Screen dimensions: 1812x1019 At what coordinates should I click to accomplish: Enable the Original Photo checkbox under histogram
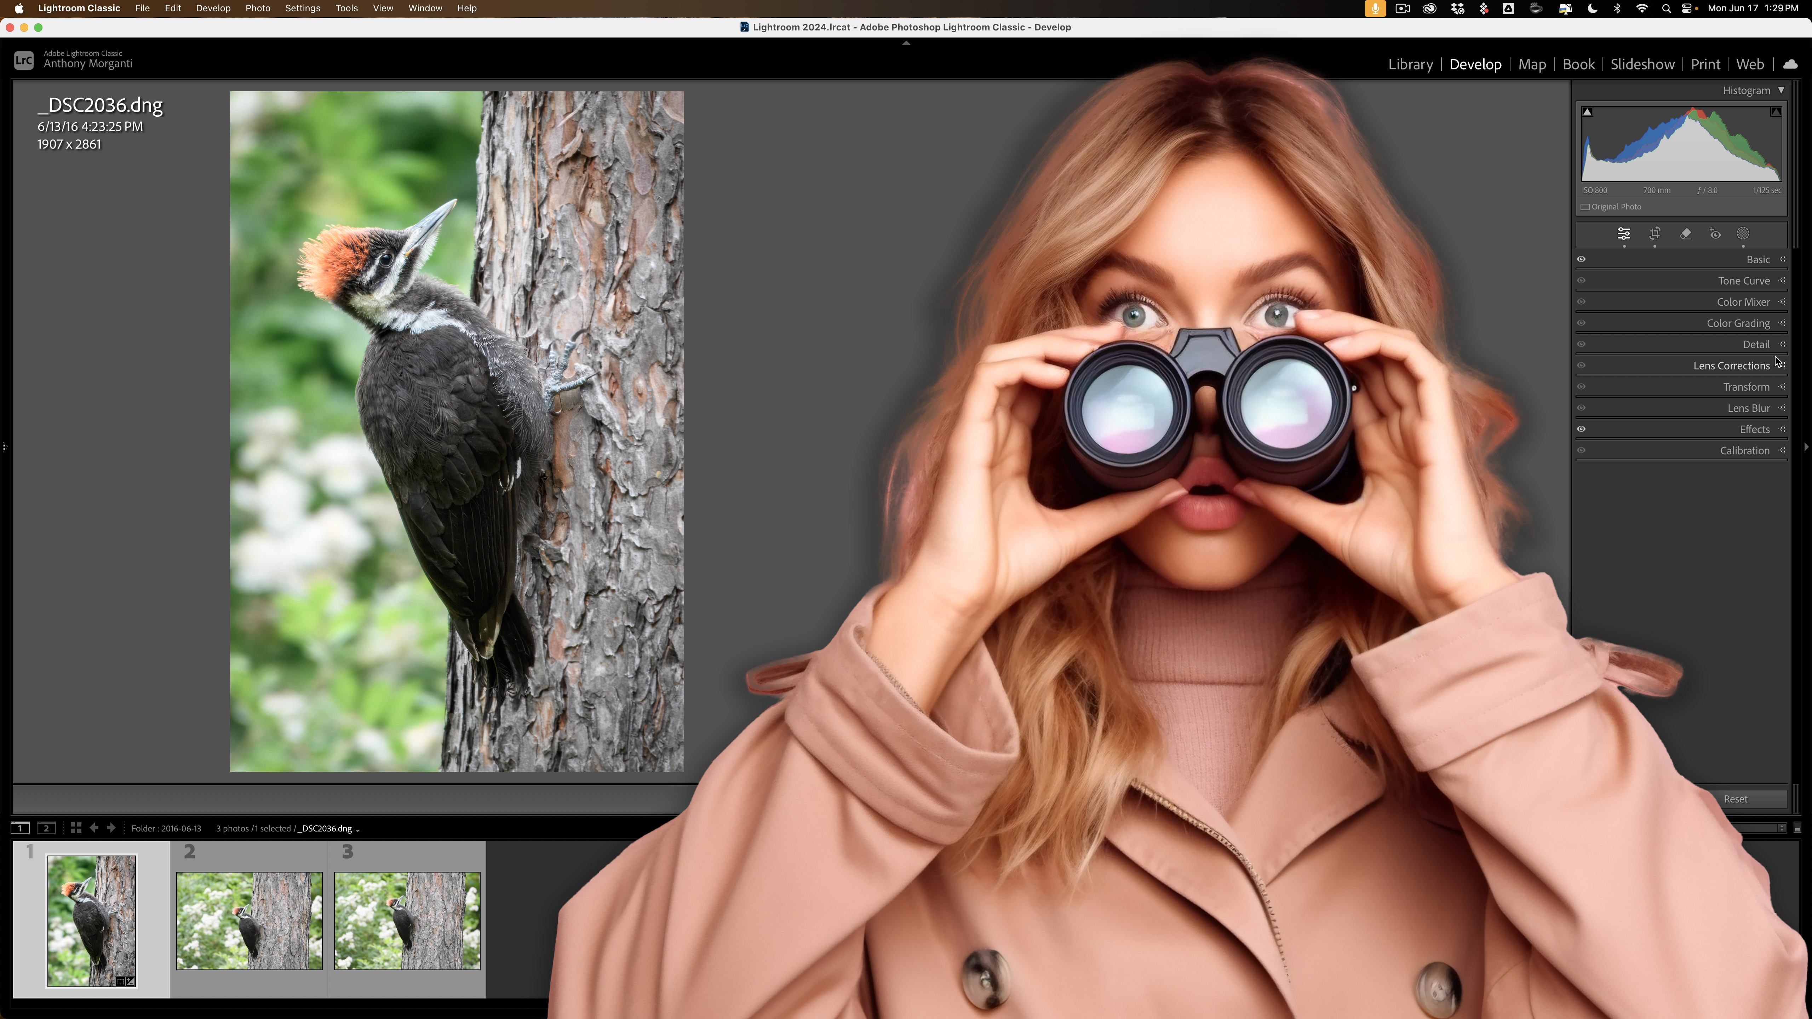pyautogui.click(x=1585, y=207)
